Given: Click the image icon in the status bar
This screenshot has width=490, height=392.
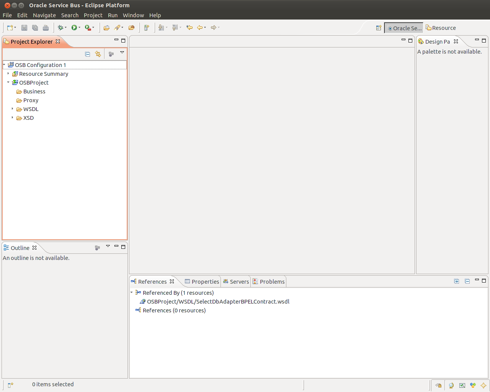Looking at the screenshot, I should [x=462, y=385].
